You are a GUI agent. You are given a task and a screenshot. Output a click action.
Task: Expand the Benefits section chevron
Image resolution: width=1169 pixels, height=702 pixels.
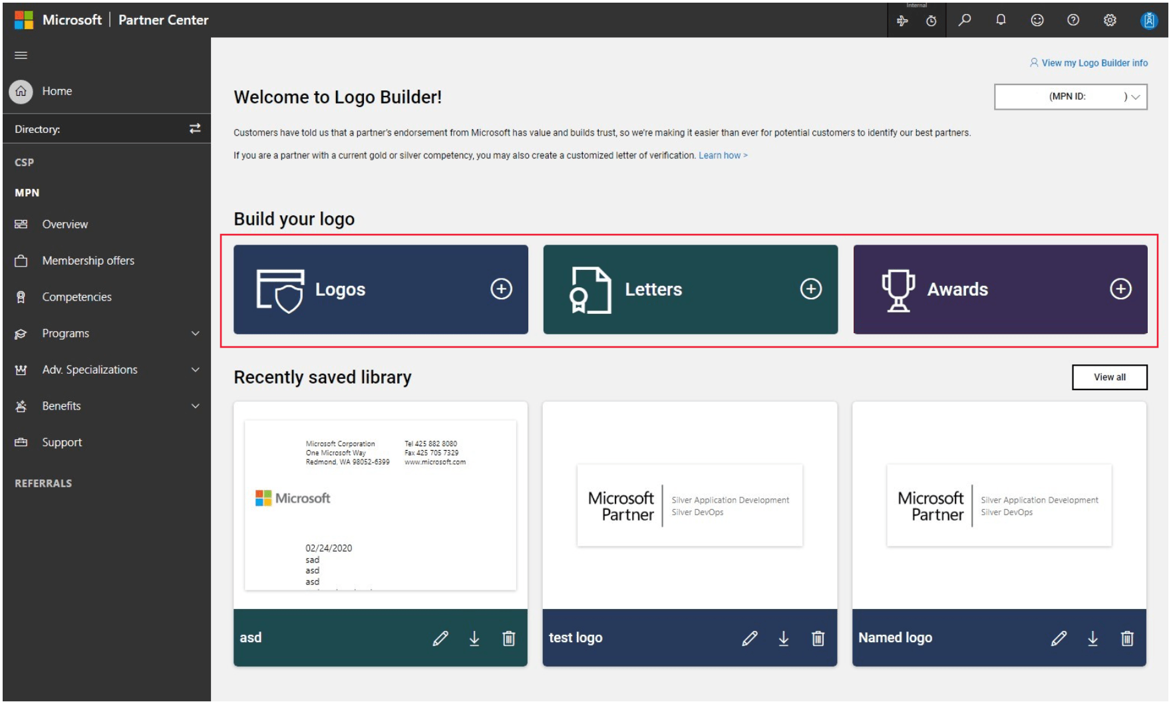pyautogui.click(x=196, y=406)
